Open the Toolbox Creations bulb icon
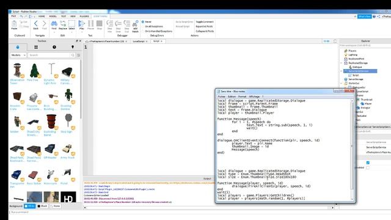The image size is (391, 220). tap(73, 47)
